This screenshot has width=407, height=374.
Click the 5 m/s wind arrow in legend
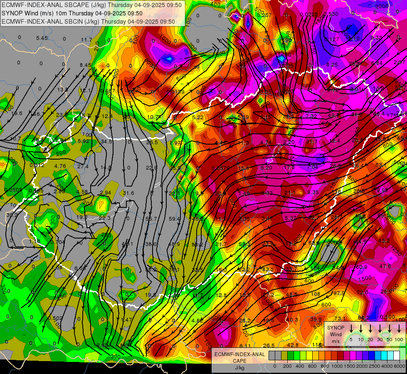pyautogui.click(x=351, y=328)
